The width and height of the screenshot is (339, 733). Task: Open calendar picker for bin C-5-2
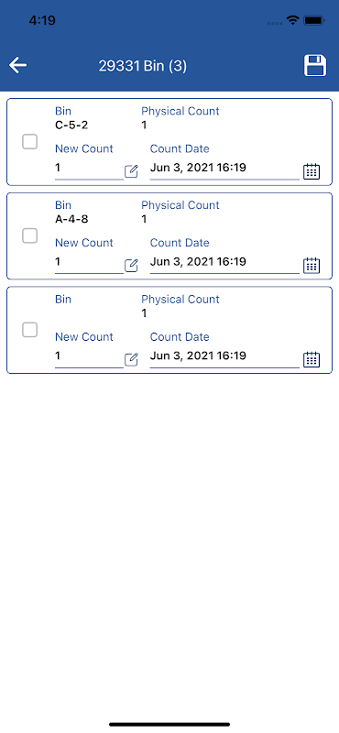point(312,171)
